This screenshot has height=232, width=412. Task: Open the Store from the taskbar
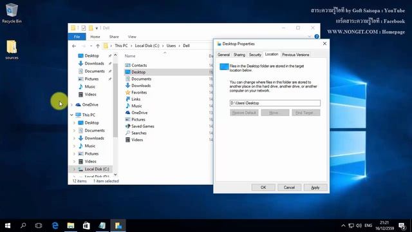(86, 226)
